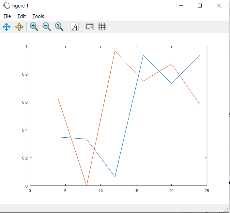Image resolution: width=230 pixels, height=213 pixels.
Task: Click the x-axis tick label 15
Action: tap(136, 190)
